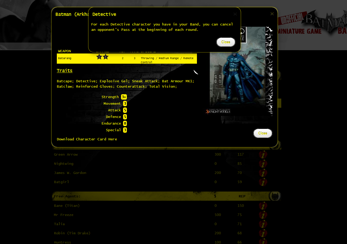Click the Batarang damage stars
Viewport: 347px width, 244px height.
pyautogui.click(x=102, y=57)
